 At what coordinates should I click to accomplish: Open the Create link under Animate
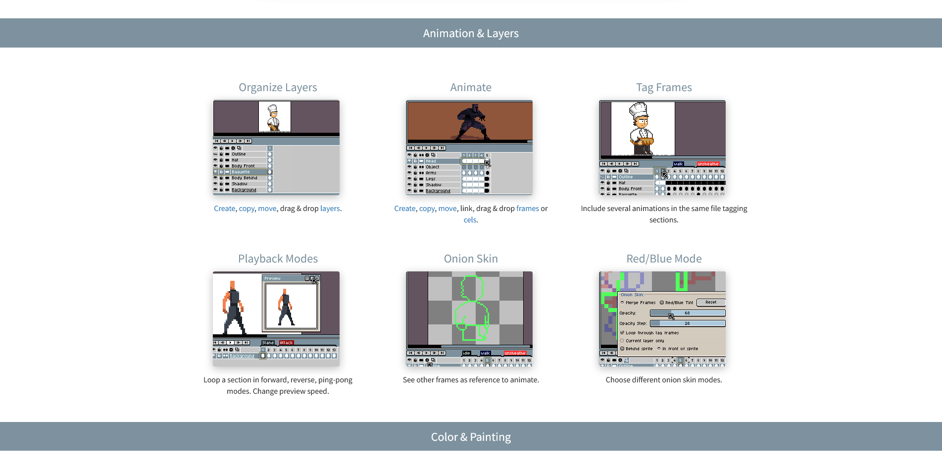click(x=404, y=209)
